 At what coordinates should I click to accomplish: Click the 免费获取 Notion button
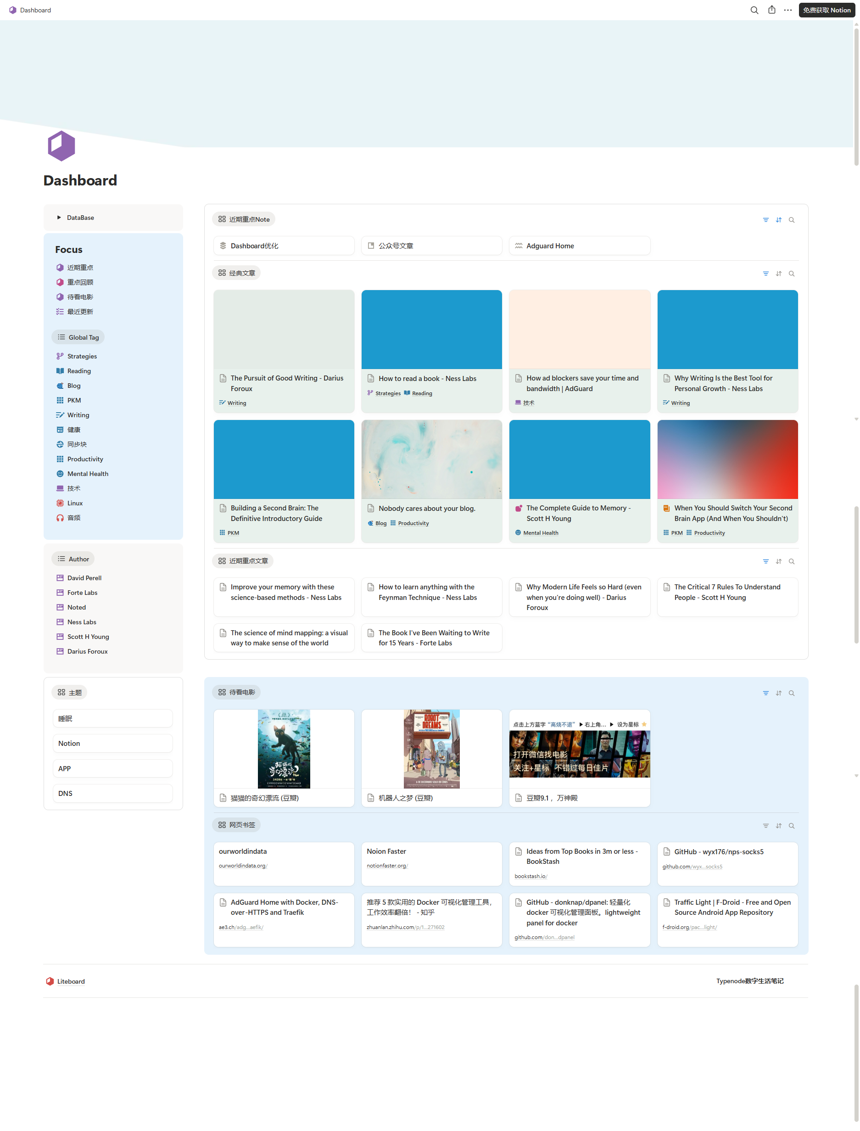tap(826, 10)
